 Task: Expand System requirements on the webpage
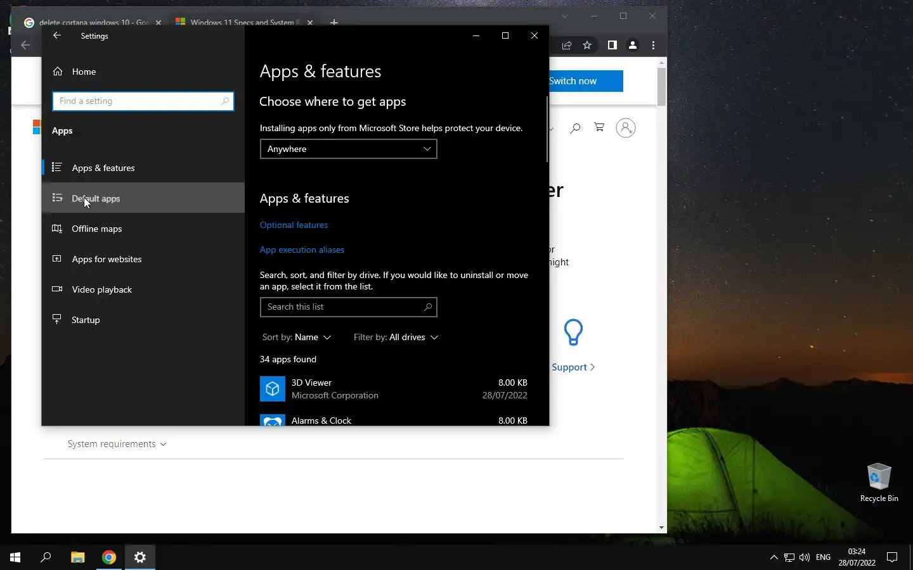coord(117,444)
